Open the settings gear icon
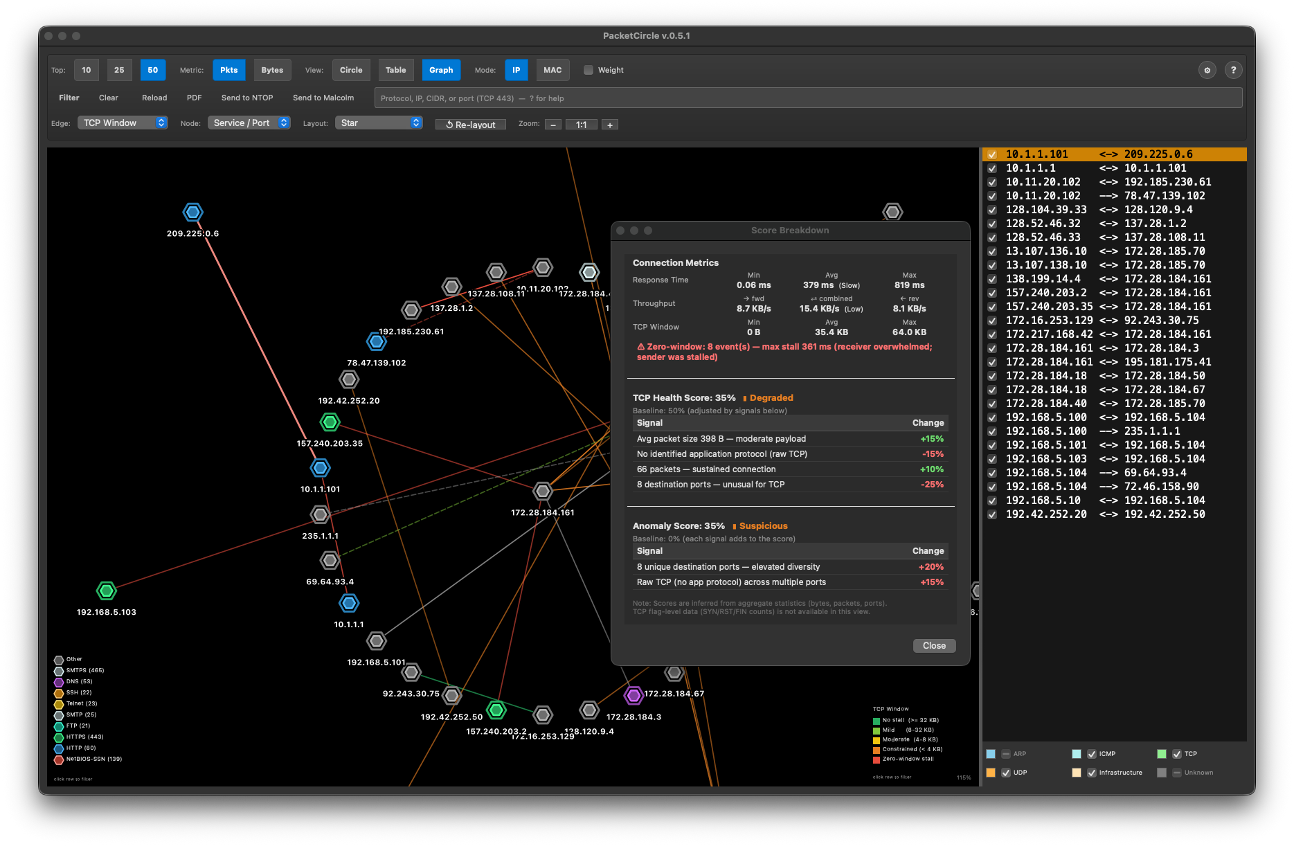The height and width of the screenshot is (846, 1294). (1207, 70)
